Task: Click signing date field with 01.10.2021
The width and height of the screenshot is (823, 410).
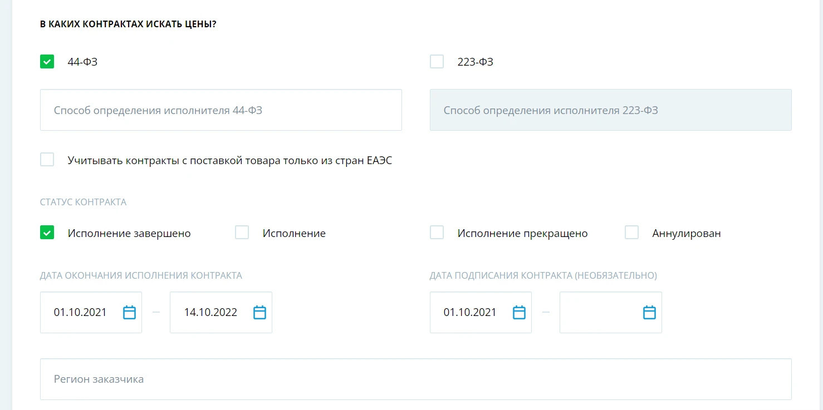Action: tap(471, 313)
